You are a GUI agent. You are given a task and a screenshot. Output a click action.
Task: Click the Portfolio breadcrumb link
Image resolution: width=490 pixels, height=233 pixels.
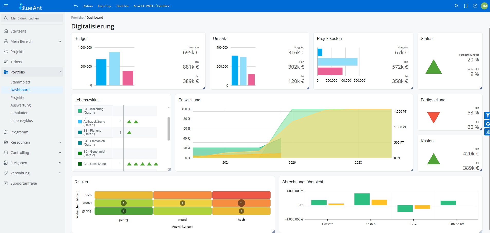tap(77, 18)
